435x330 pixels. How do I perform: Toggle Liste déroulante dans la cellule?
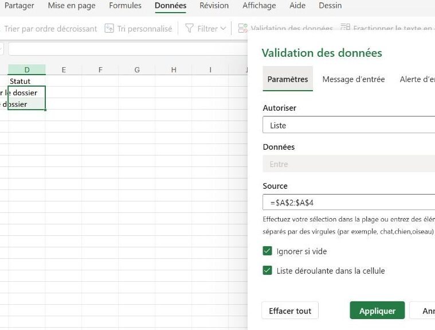point(268,270)
